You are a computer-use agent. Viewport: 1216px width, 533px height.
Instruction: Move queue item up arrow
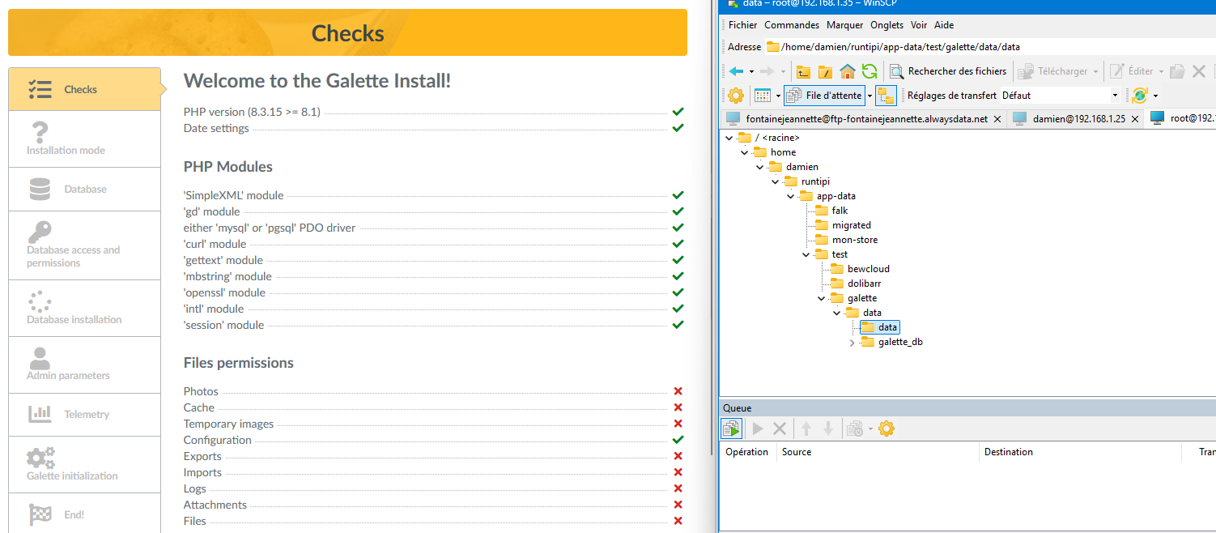coord(806,429)
